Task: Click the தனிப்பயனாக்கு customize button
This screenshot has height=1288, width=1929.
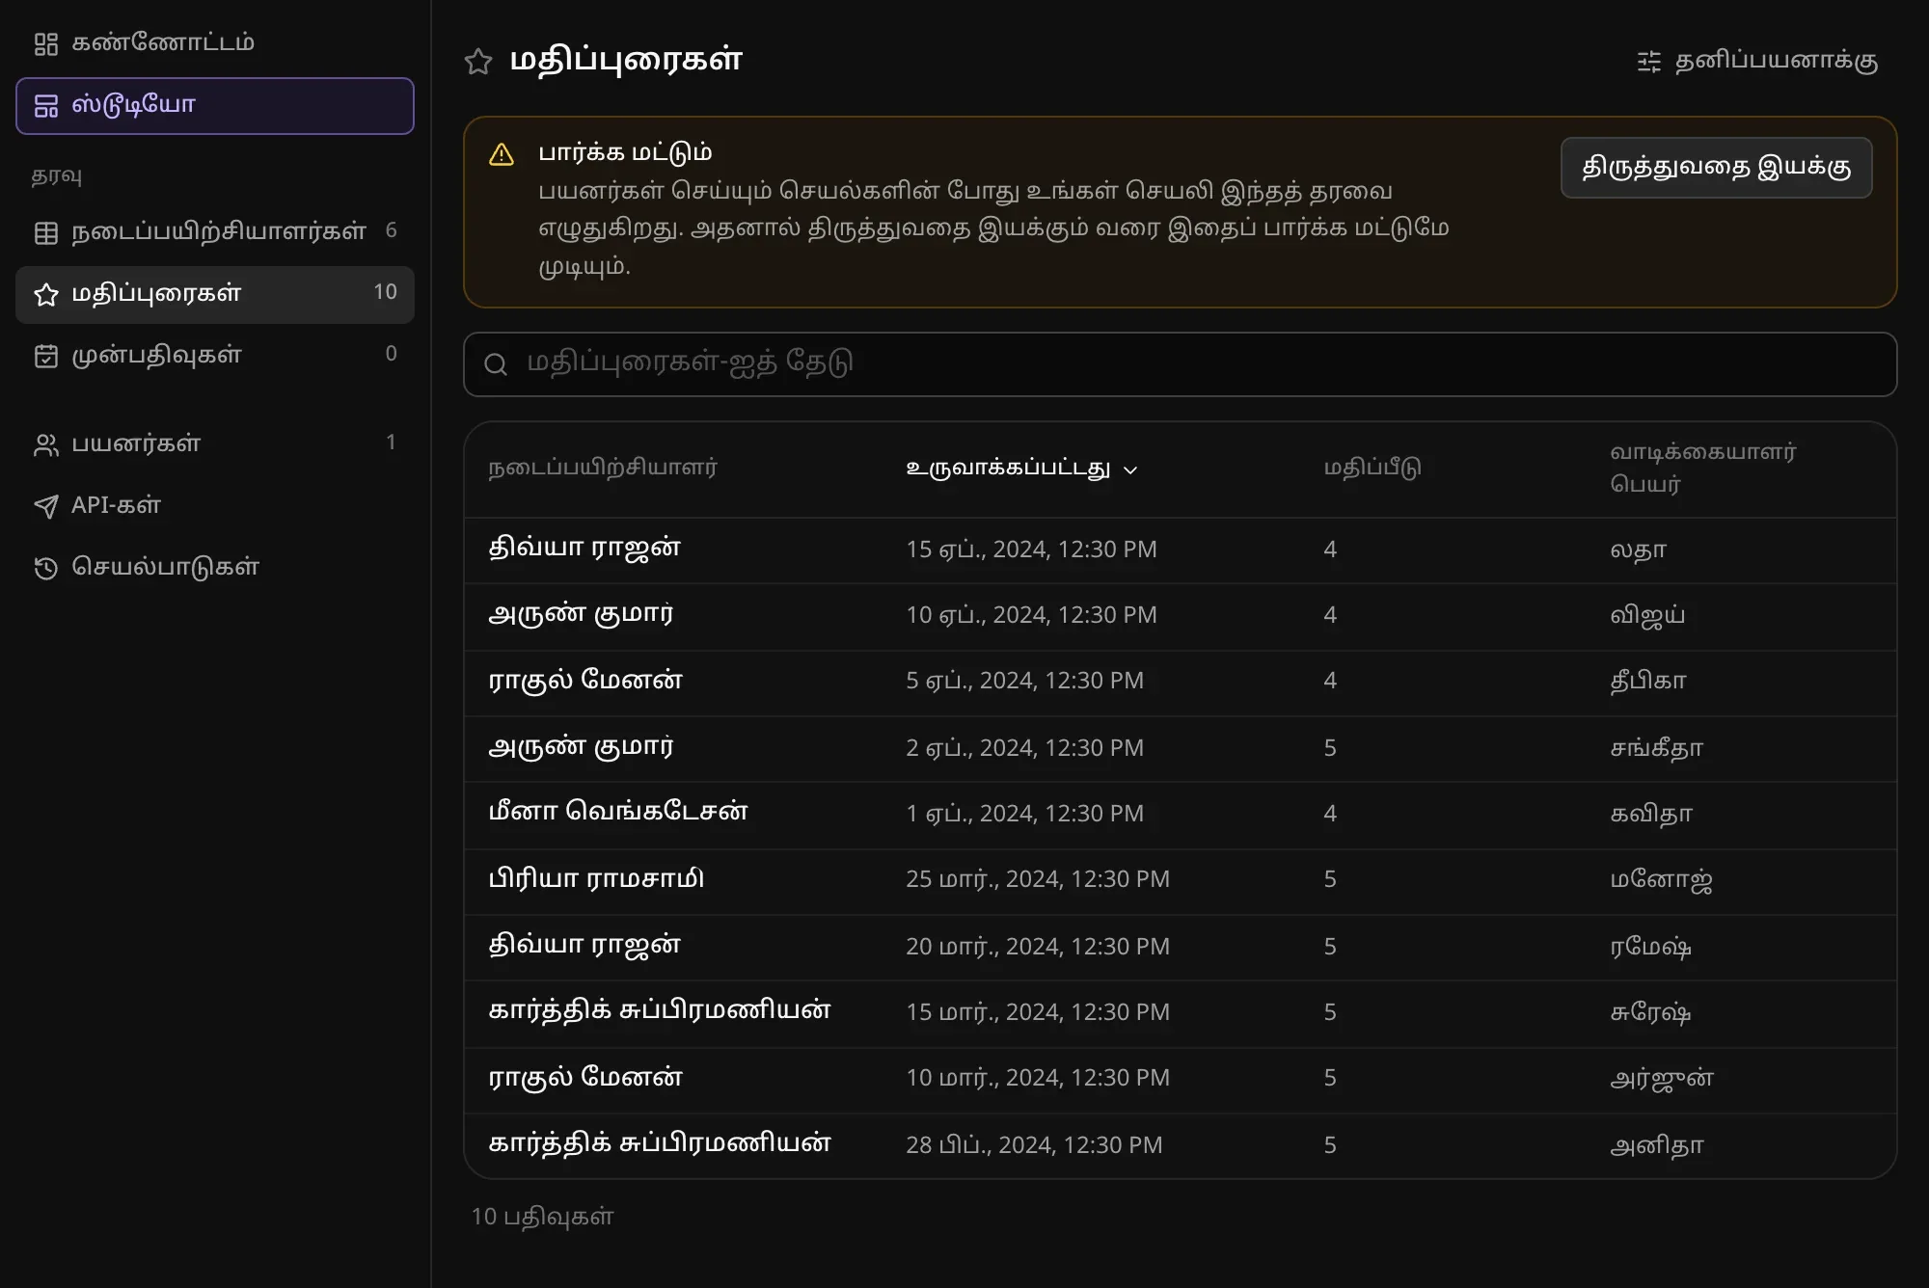Action: click(1757, 62)
